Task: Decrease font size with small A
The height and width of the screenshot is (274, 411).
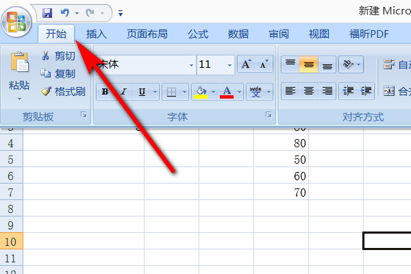Action: (x=264, y=64)
